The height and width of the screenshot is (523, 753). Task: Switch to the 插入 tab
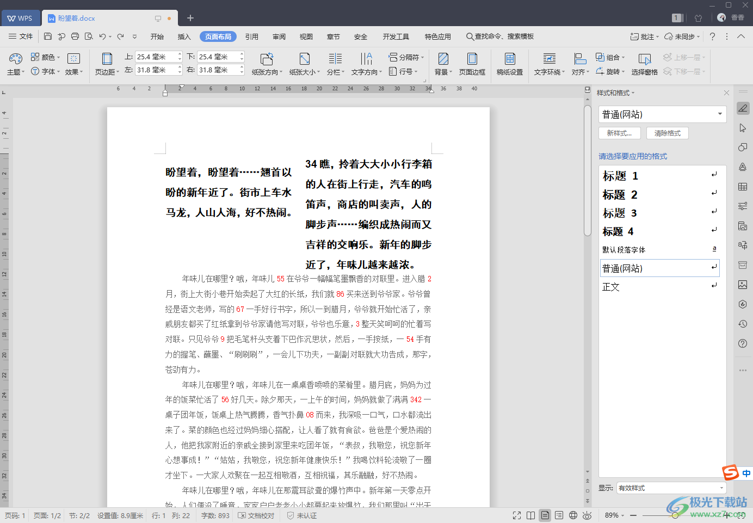pyautogui.click(x=184, y=36)
